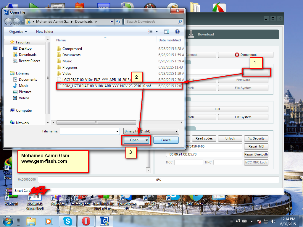
Task: Click Downloads in the address breadcrumb
Action: click(84, 22)
